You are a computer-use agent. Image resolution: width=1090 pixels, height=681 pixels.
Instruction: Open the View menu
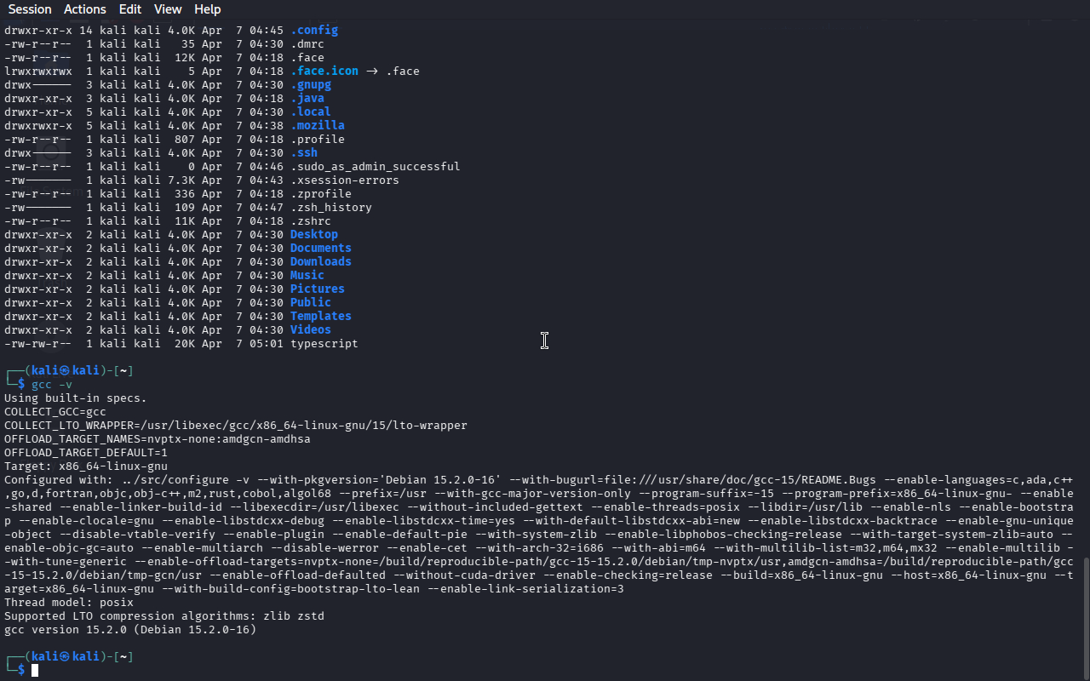[x=168, y=9]
